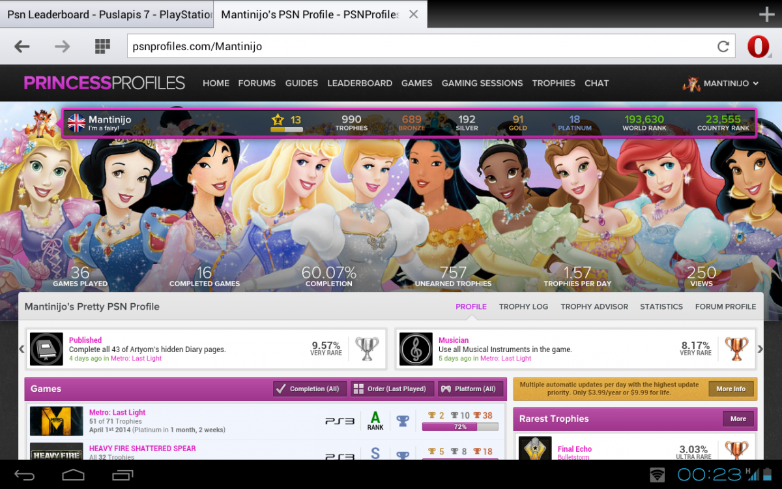Open the Speed Dial grid icon
This screenshot has height=489, width=782.
(102, 46)
